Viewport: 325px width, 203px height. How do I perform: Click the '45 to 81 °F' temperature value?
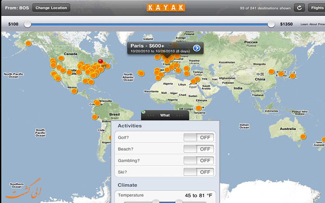(198, 195)
